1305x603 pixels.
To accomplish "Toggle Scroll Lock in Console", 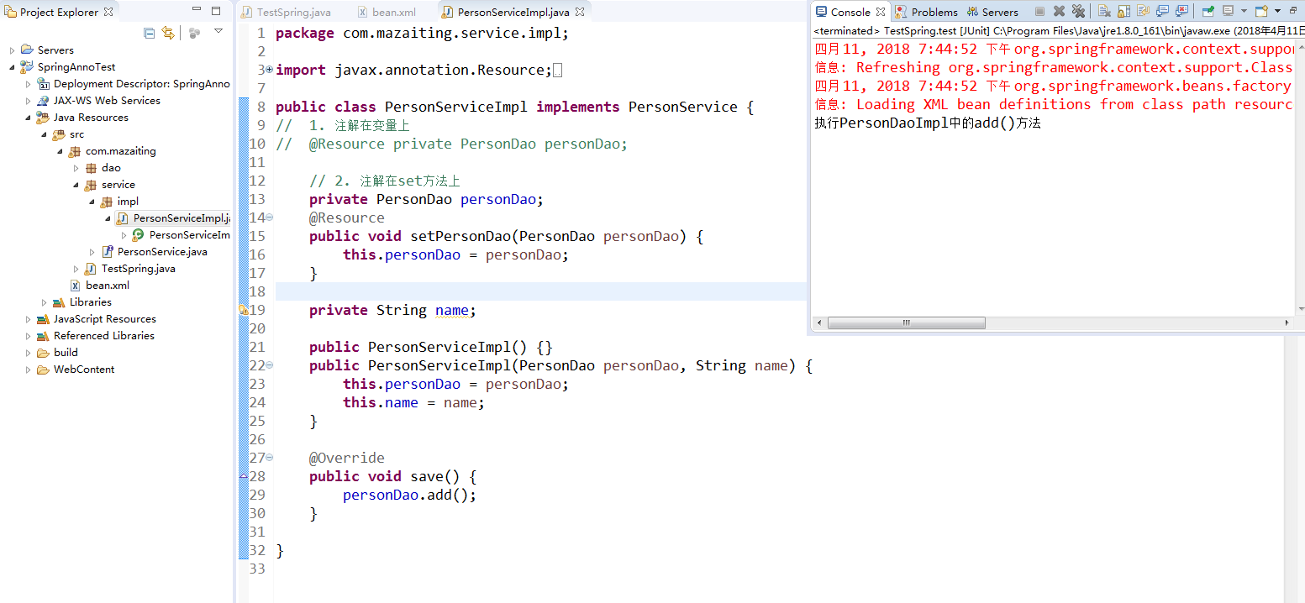I will click(1123, 12).
